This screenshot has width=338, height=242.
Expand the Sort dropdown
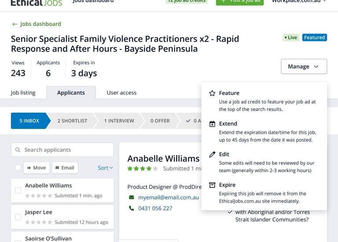tap(105, 168)
